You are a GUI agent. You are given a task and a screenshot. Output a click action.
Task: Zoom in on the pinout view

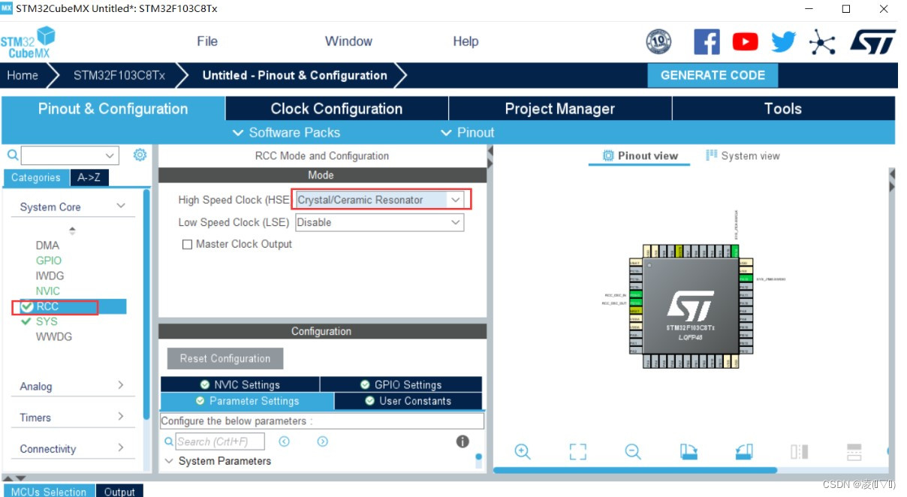(523, 451)
